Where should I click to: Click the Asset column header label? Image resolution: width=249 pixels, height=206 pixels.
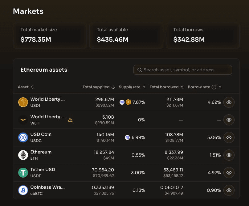tap(23, 87)
